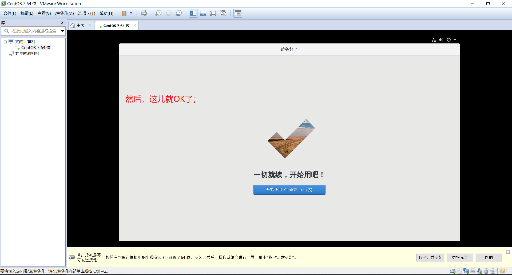Screen dimensions: 512x275
Task: Open the 虚拟机(M) menu
Action: (64, 13)
